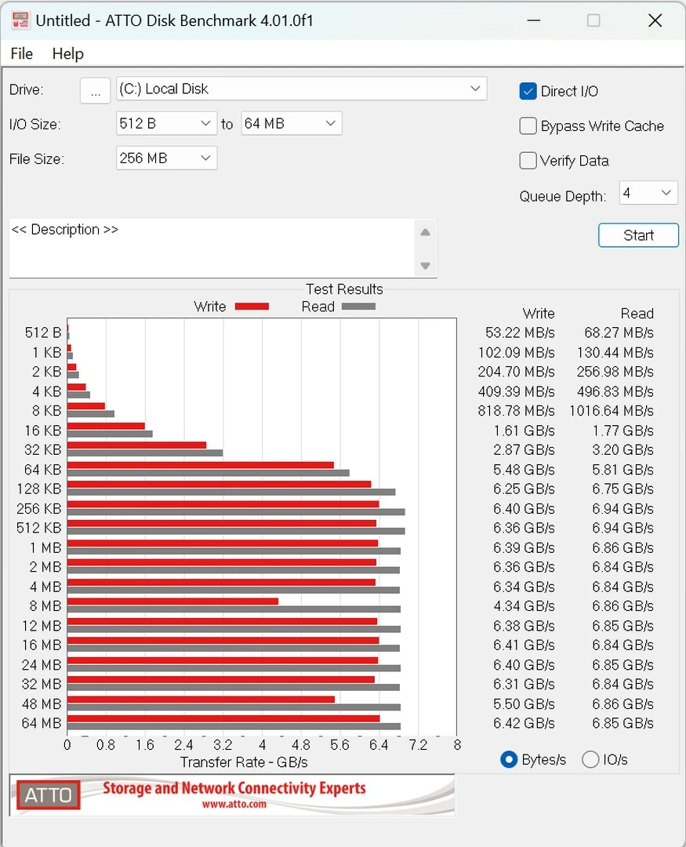Open the Help menu
Screen dimensions: 686x847
coord(67,53)
